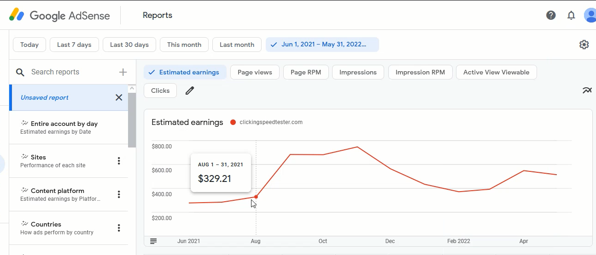Image resolution: width=596 pixels, height=255 pixels.
Task: Click the Search reports field
Action: pos(71,72)
